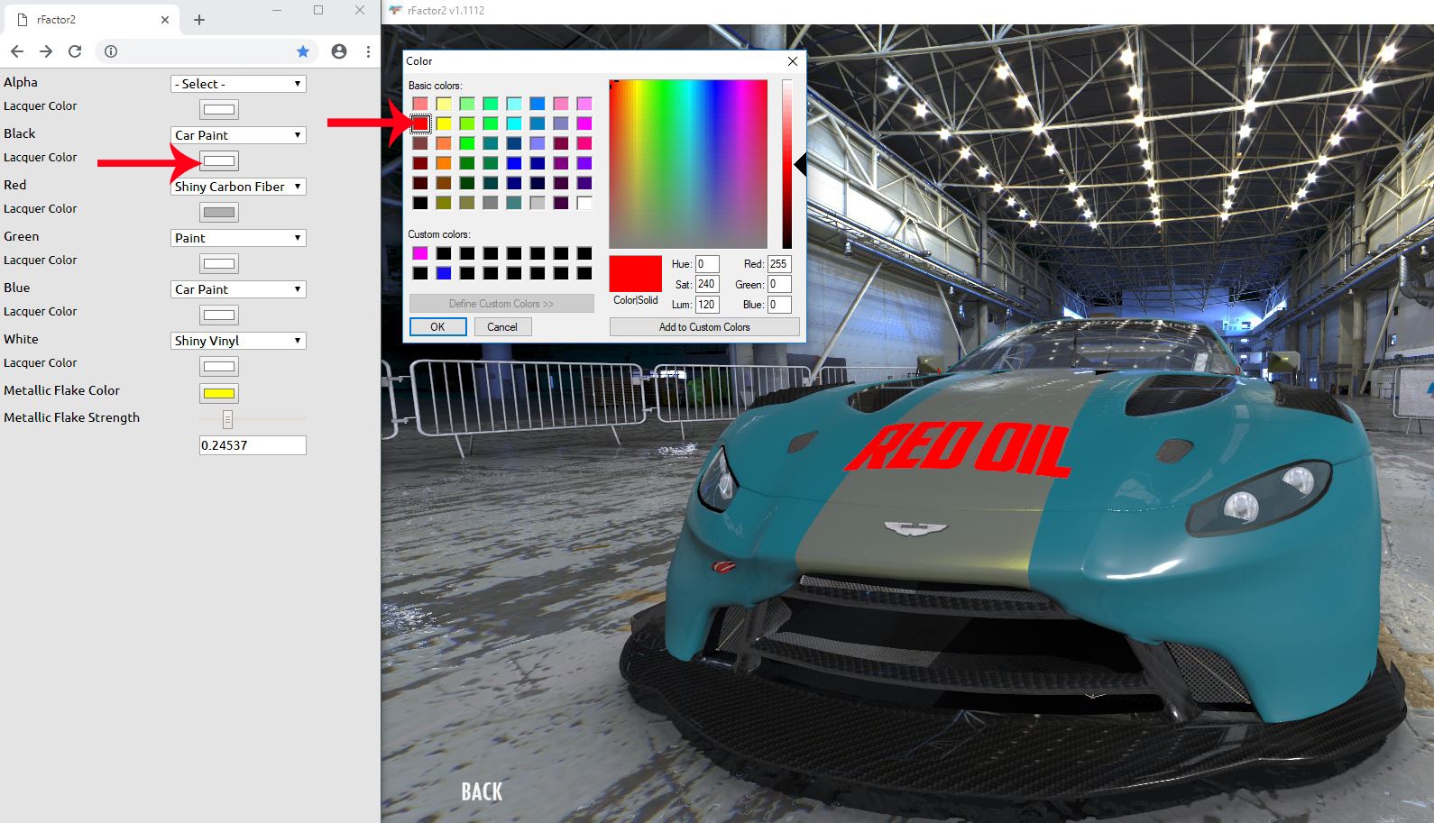
Task: Select the cyan basic color
Action: pos(514,123)
